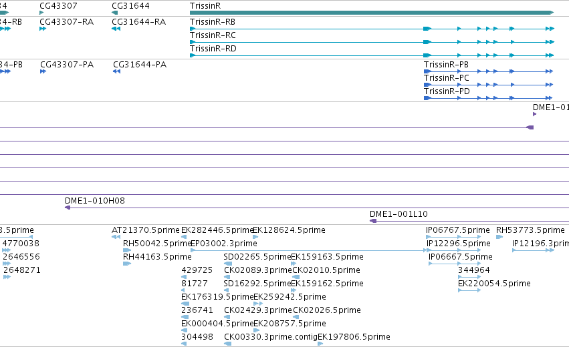Select feature label 4770038
569x347 pixels.
click(21, 244)
